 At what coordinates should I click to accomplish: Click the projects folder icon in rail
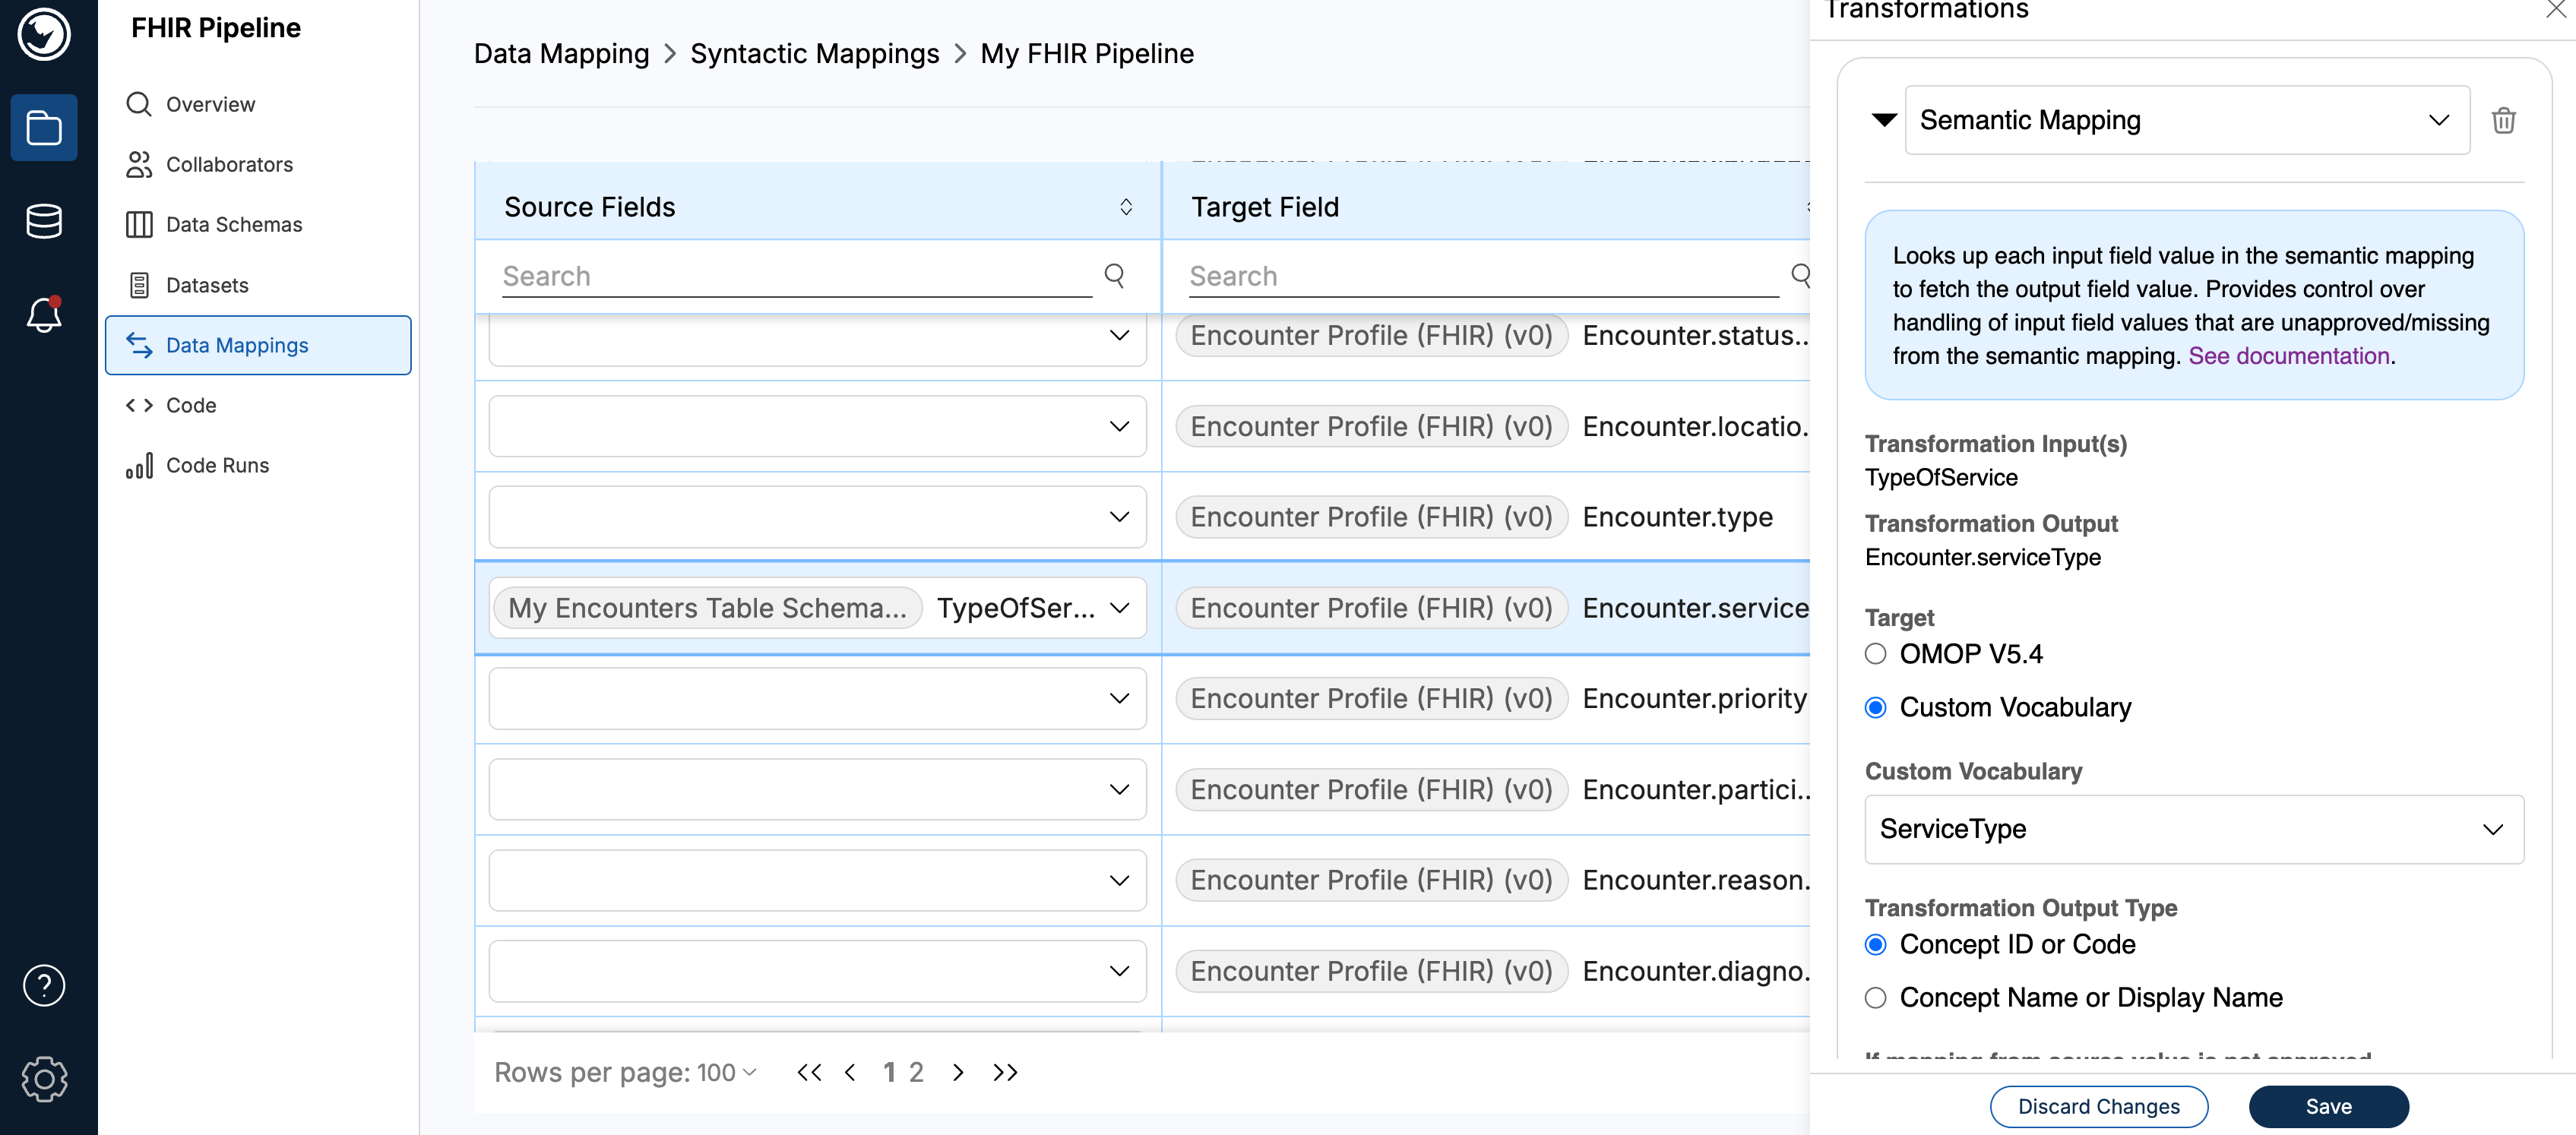pyautogui.click(x=44, y=128)
